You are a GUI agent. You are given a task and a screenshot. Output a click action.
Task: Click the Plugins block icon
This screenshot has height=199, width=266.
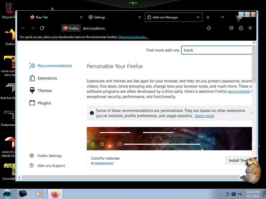(x=32, y=103)
